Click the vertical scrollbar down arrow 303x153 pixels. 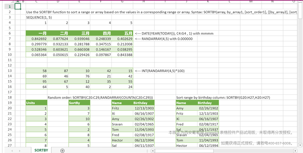tap(300, 145)
